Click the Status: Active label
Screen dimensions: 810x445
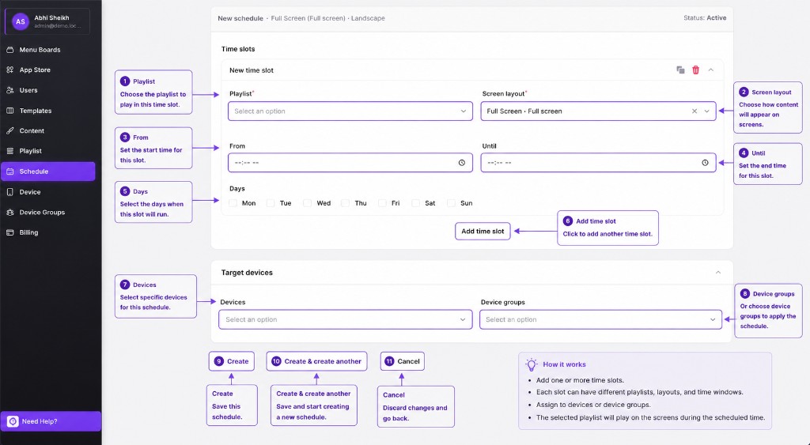coord(705,18)
